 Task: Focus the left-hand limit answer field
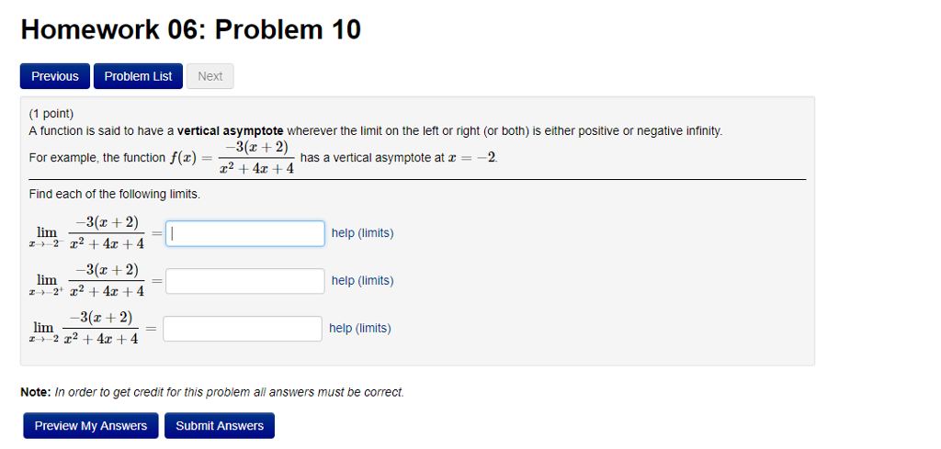(x=244, y=233)
